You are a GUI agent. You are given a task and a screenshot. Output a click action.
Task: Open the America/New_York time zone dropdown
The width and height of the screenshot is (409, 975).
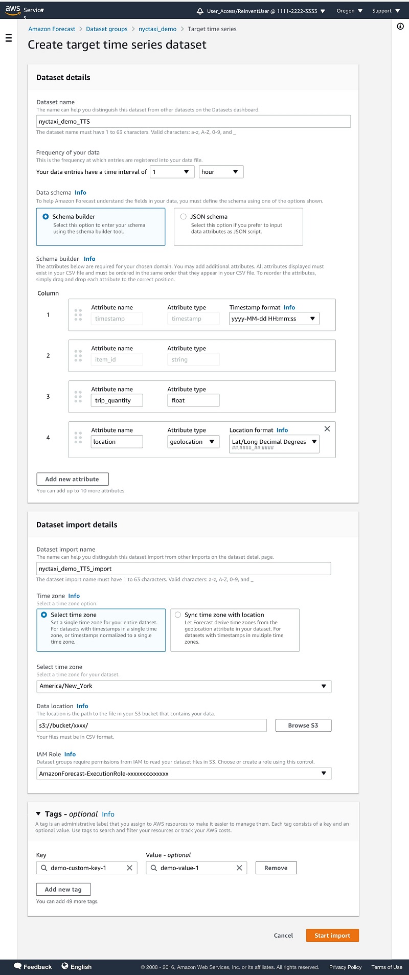(184, 686)
